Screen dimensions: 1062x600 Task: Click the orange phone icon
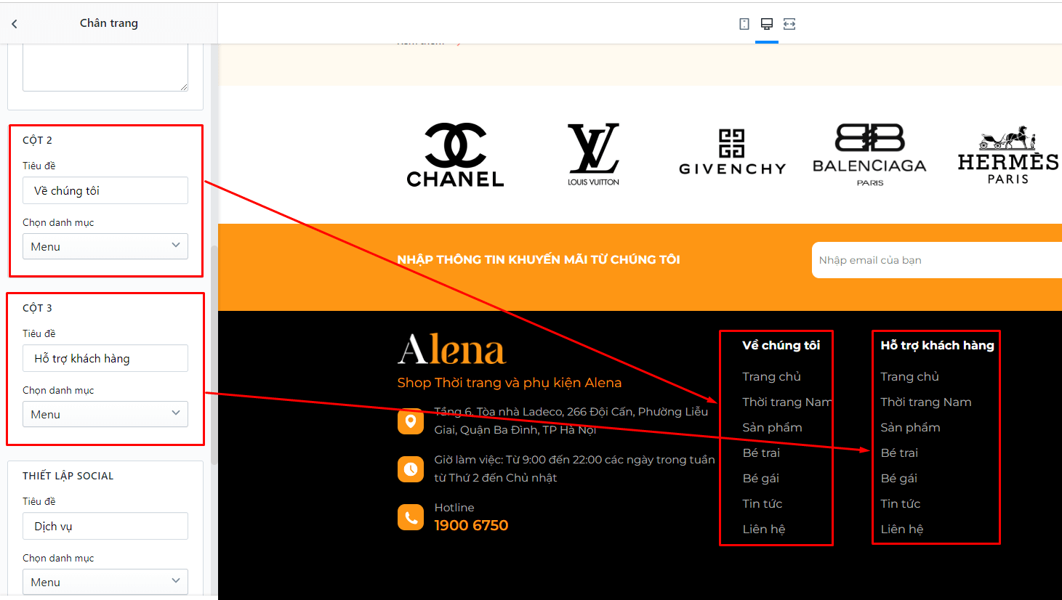(411, 517)
